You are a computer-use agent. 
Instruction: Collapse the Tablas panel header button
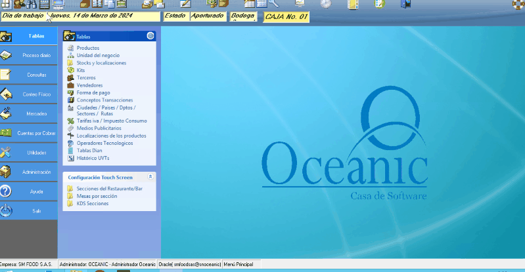[150, 37]
